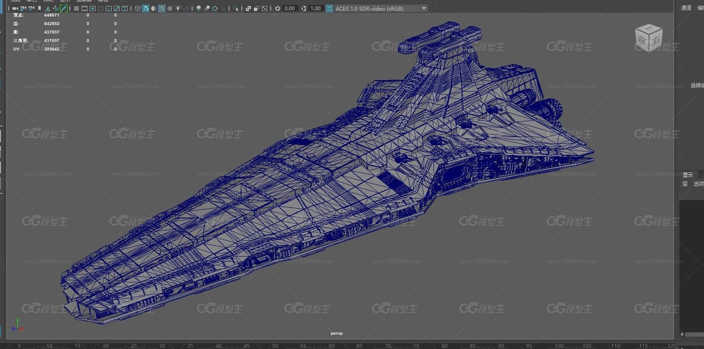Enable Wireframe display cube icon
Image resolution: width=704 pixels, height=349 pixels.
pyautogui.click(x=138, y=8)
